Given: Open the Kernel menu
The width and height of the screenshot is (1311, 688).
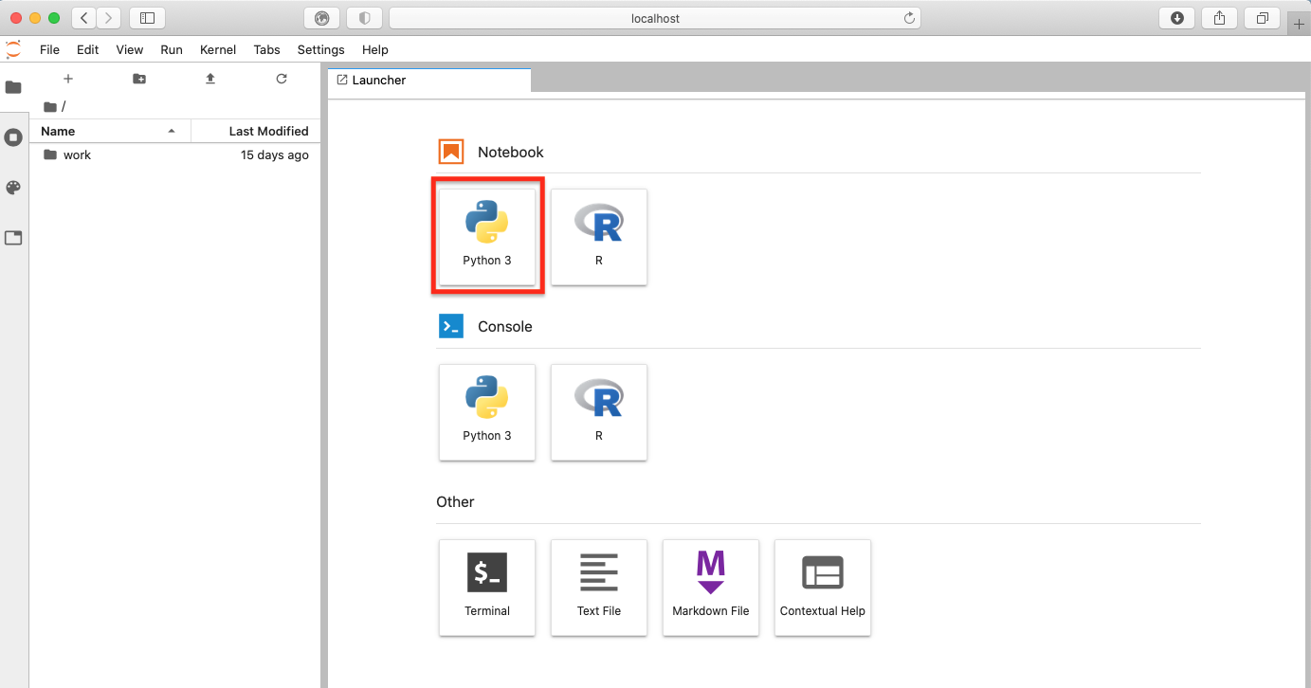Looking at the screenshot, I should click(217, 49).
